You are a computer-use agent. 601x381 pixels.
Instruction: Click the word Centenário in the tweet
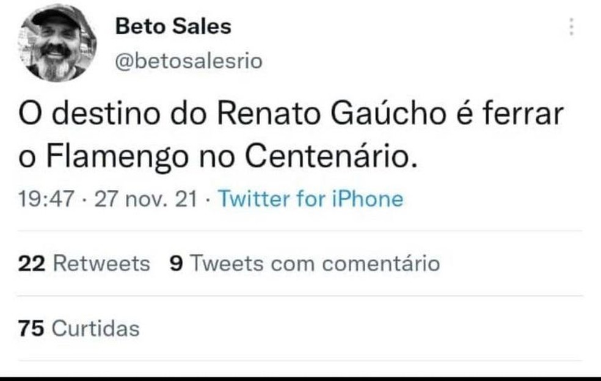click(327, 158)
